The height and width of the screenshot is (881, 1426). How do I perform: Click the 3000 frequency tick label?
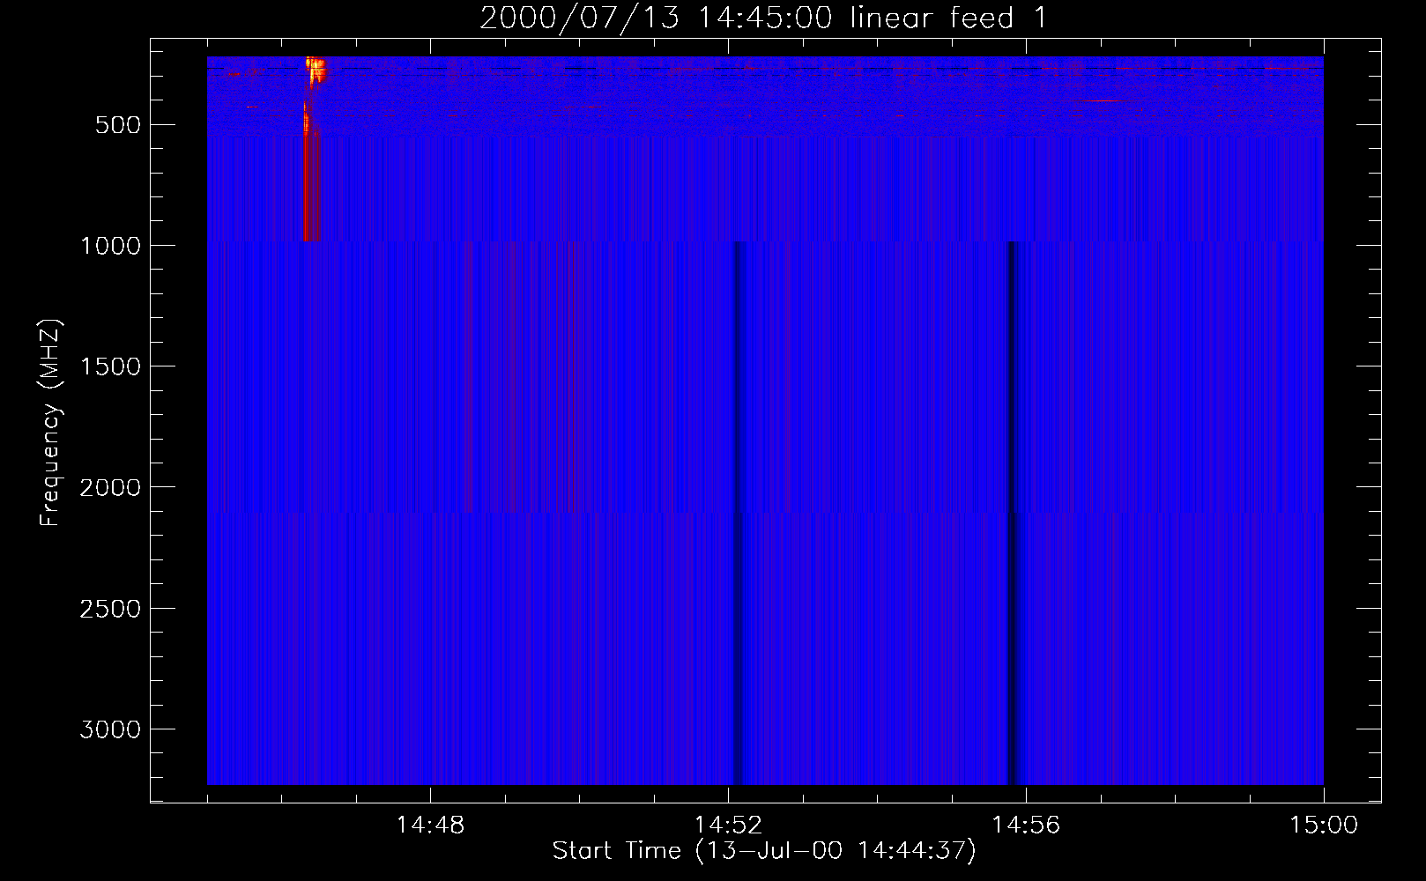point(110,729)
